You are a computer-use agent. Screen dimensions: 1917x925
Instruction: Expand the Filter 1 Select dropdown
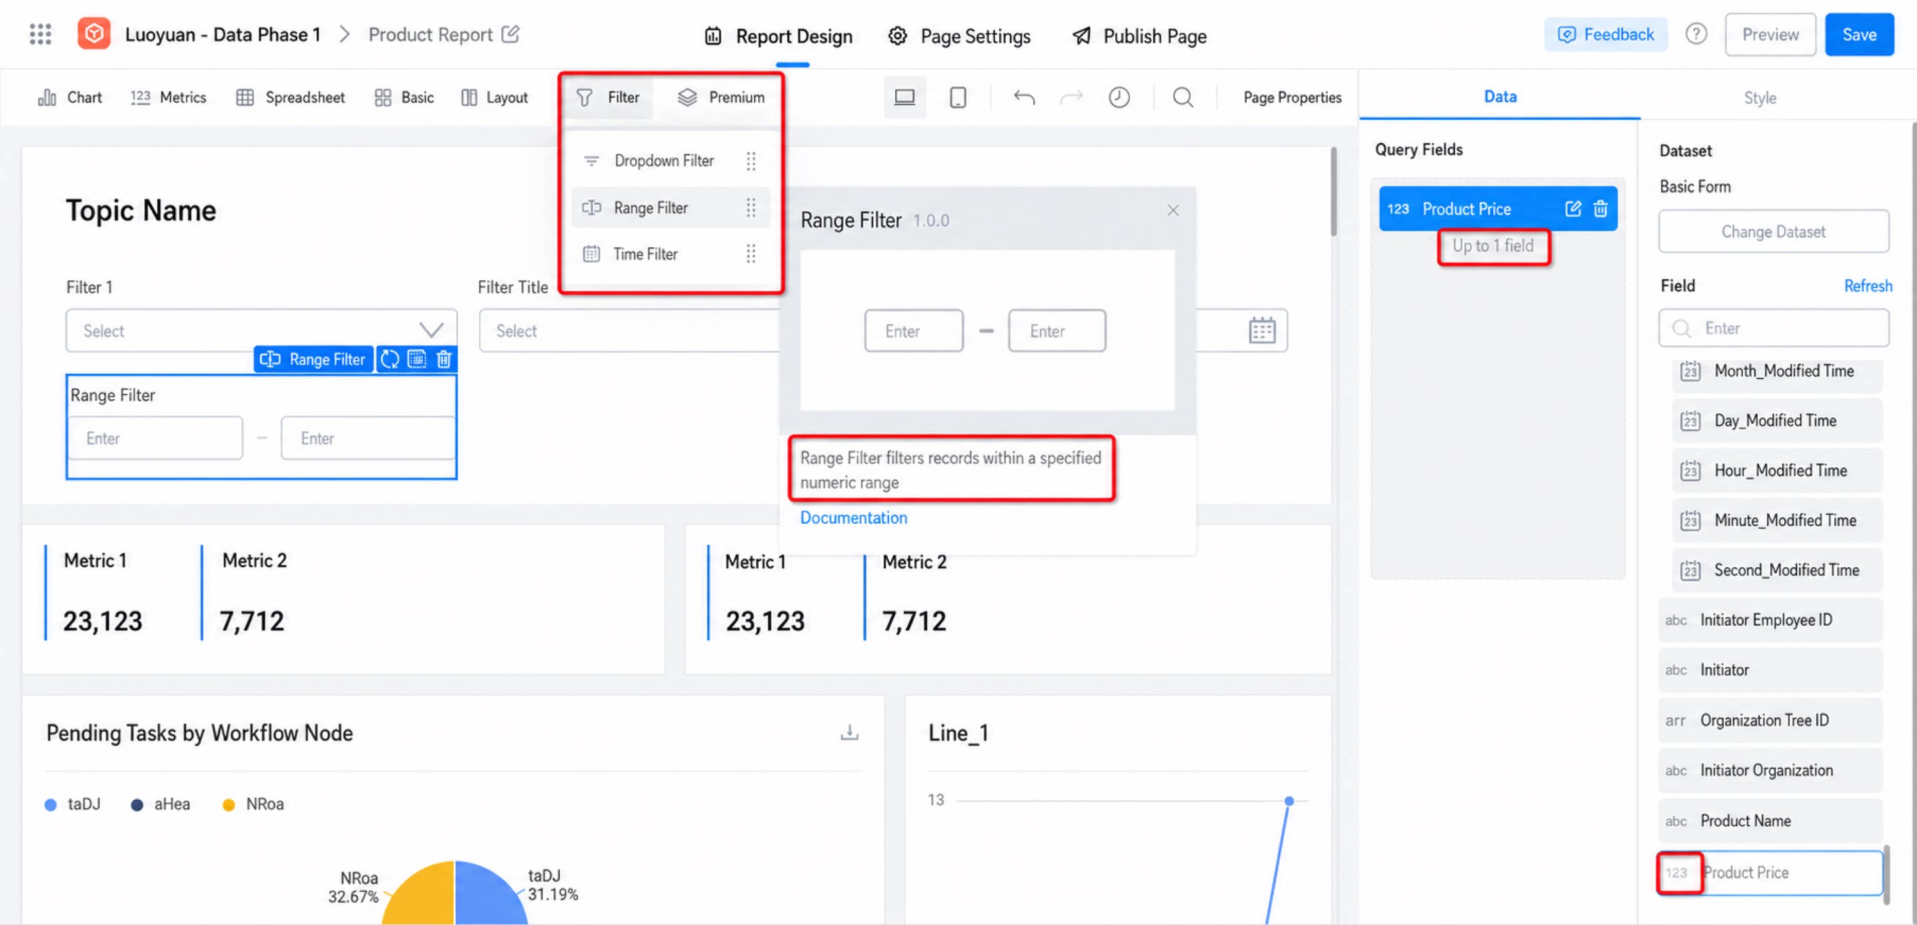coord(261,331)
